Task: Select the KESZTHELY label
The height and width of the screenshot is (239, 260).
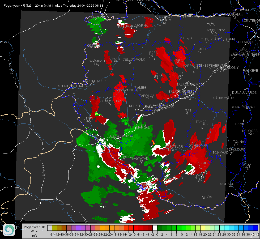Action: tap(138, 106)
